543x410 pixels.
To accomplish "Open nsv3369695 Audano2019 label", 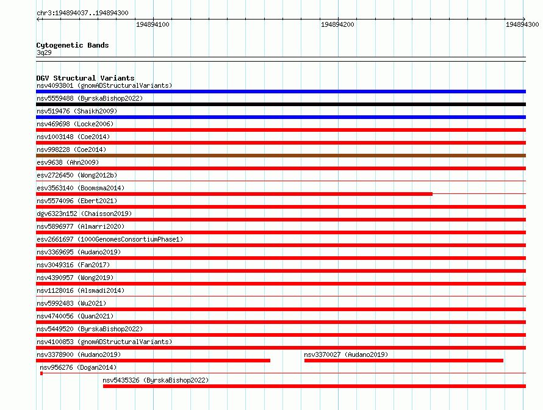I will pyautogui.click(x=79, y=252).
